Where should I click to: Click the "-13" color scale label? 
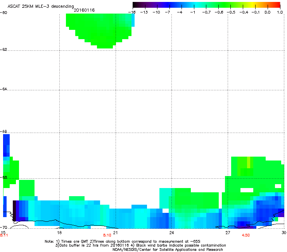[144, 12]
